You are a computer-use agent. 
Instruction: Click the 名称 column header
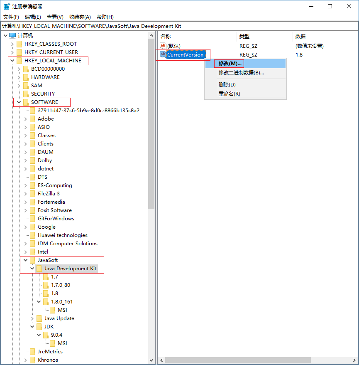(x=197, y=36)
